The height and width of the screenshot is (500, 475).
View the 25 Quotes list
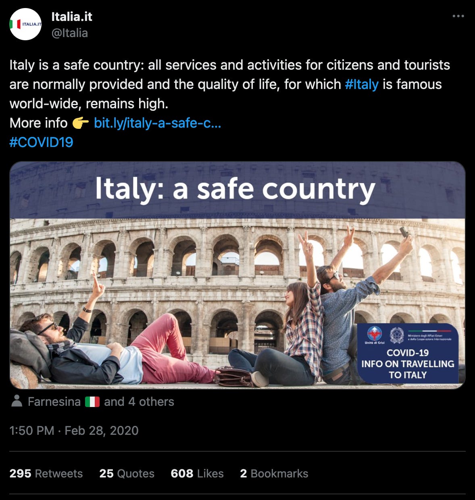click(127, 473)
